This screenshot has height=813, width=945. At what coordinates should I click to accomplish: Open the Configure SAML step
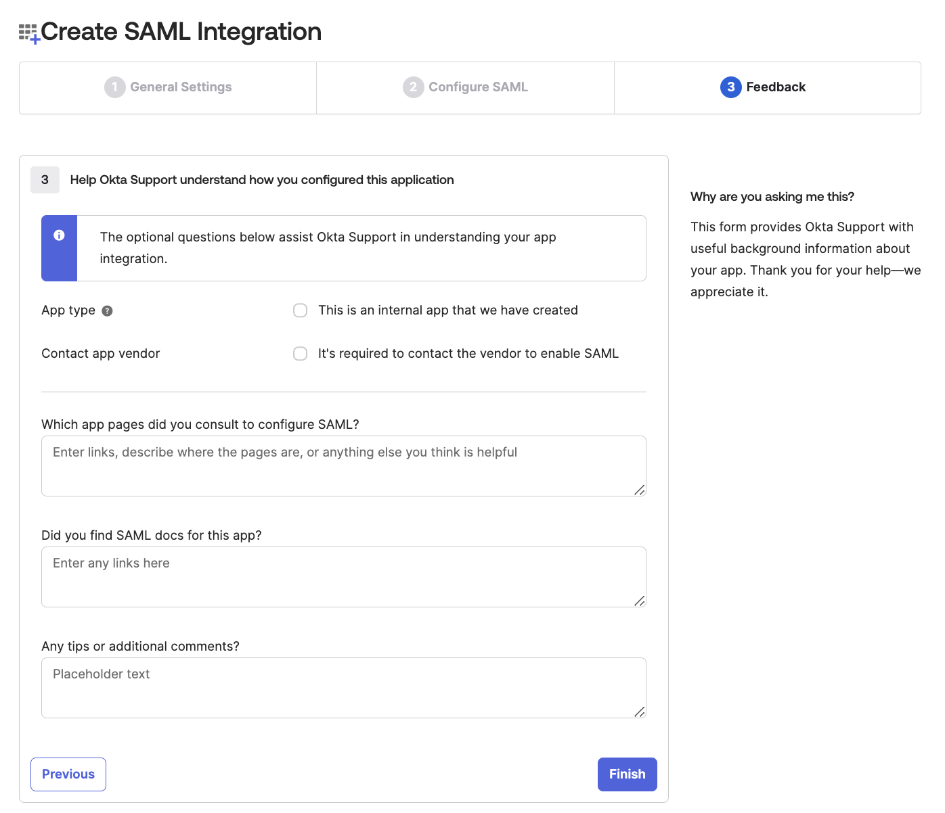tap(465, 87)
